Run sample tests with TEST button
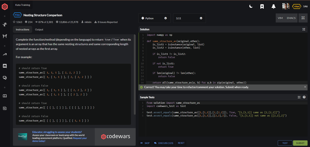Viewport: 310px width, 147px height. [x=285, y=143]
